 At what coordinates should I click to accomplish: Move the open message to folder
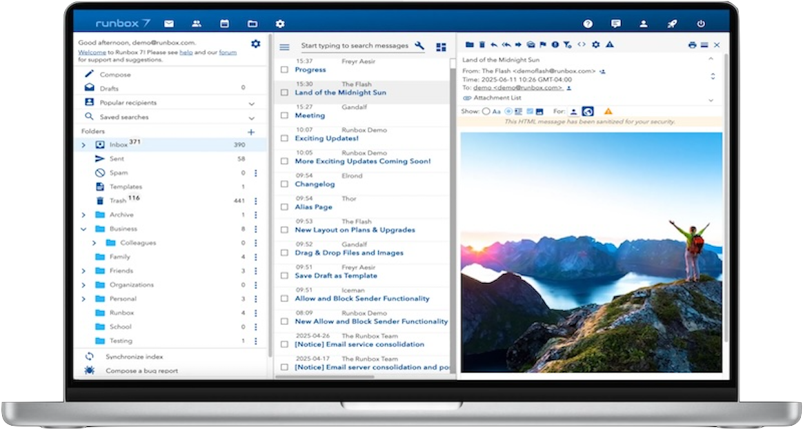click(x=470, y=45)
